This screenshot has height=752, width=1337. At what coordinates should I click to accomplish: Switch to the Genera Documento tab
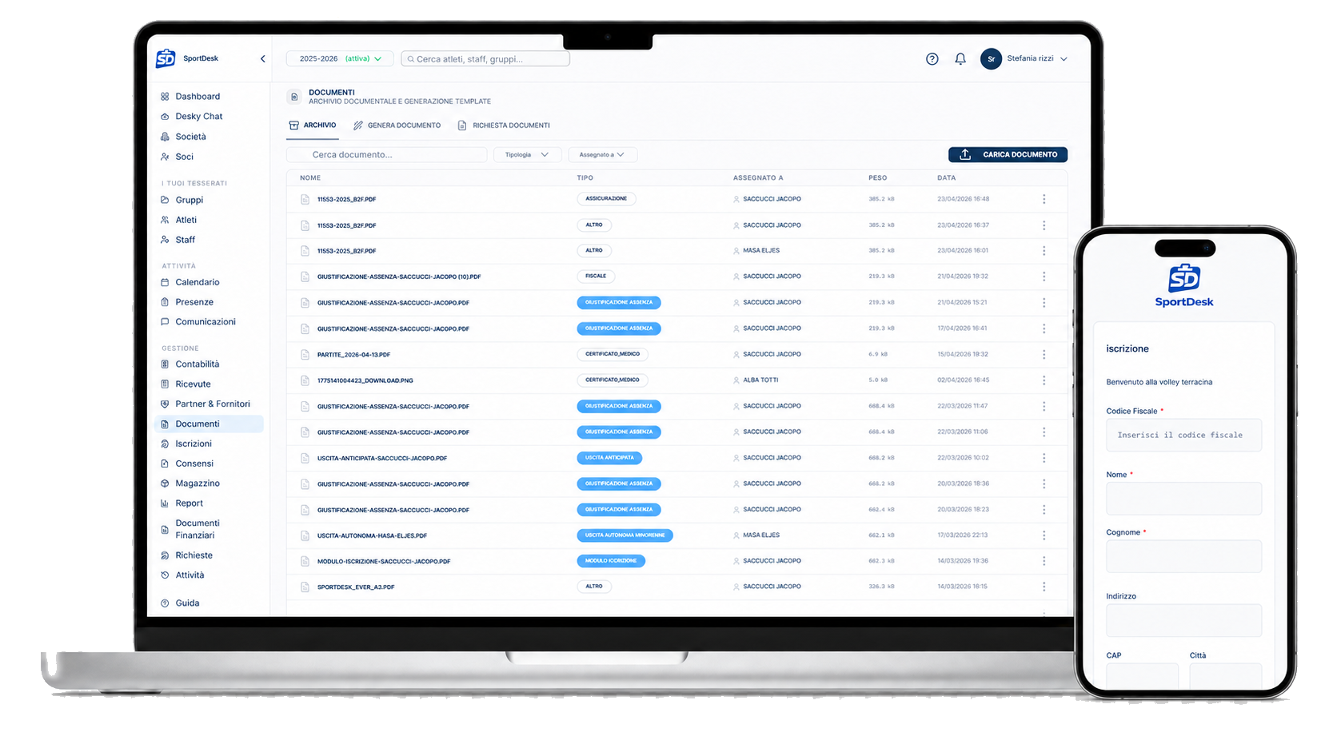pos(397,125)
